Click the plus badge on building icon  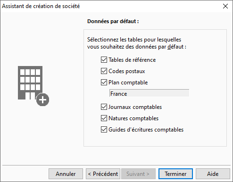(x=42, y=99)
